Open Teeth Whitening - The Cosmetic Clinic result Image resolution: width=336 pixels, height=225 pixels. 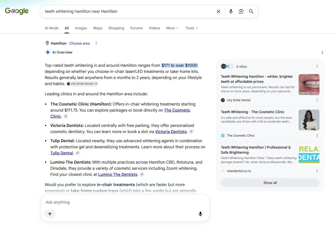253,112
